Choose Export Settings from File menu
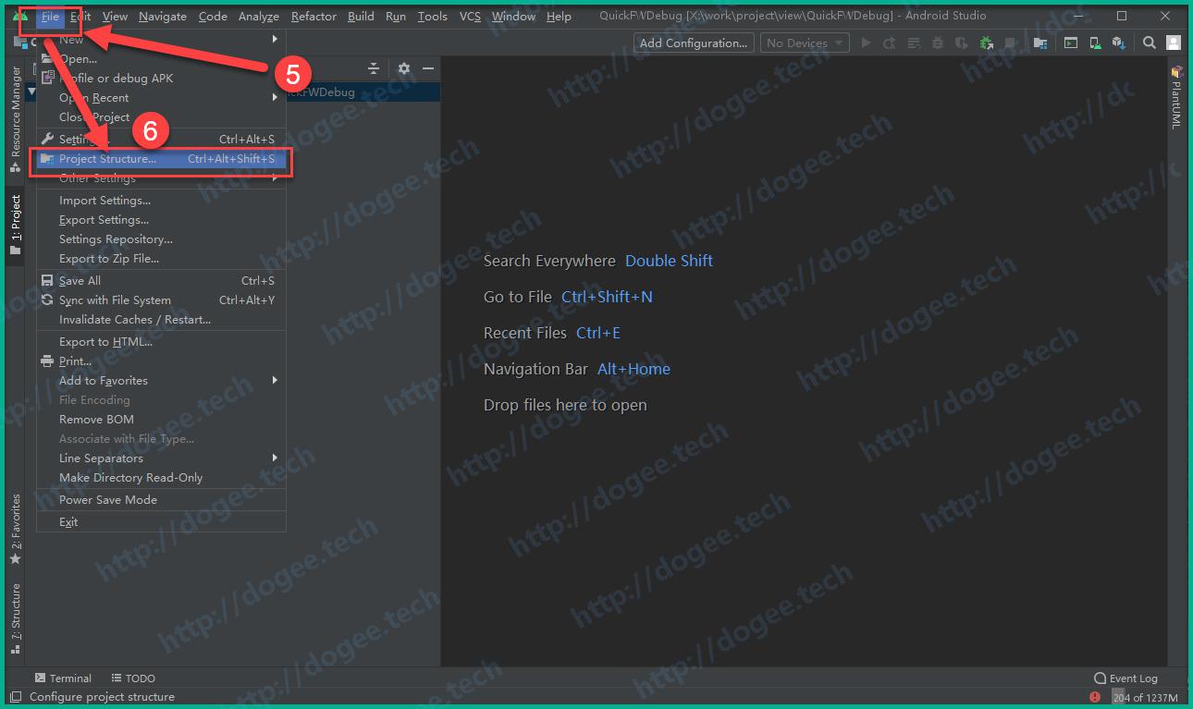 pyautogui.click(x=161, y=220)
